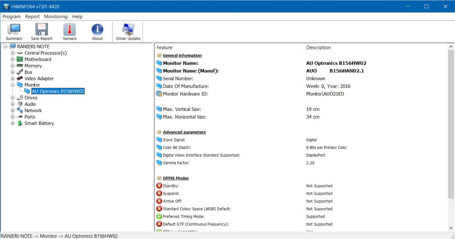Expand the Audio tree node
The width and height of the screenshot is (455, 239).
[x=13, y=104]
